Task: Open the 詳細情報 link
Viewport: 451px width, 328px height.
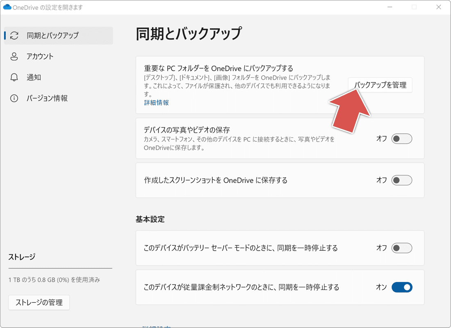Action: pyautogui.click(x=156, y=102)
